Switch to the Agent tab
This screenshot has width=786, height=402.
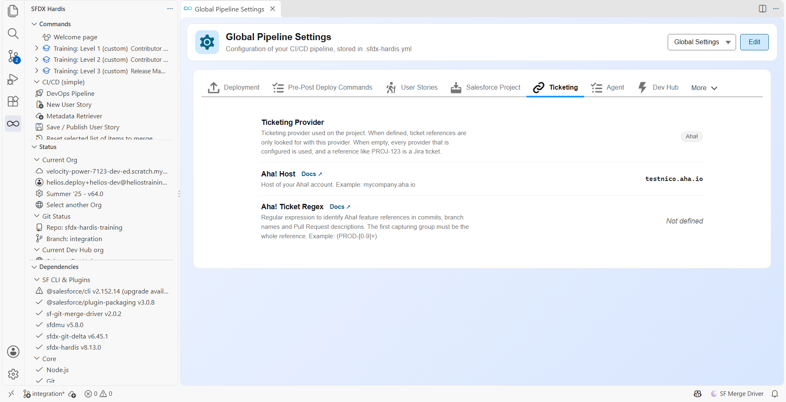click(608, 87)
